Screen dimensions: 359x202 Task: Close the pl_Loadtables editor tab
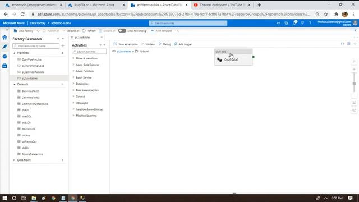pos(102,38)
